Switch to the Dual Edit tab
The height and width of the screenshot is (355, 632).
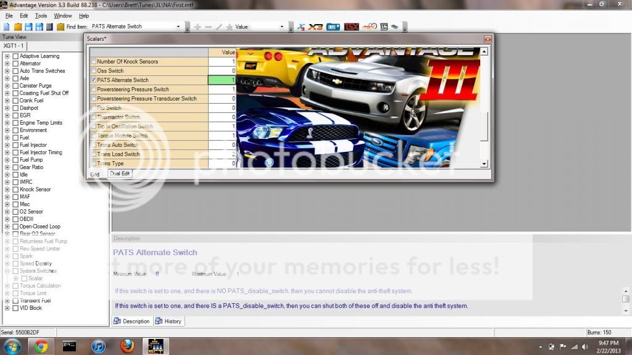(120, 173)
